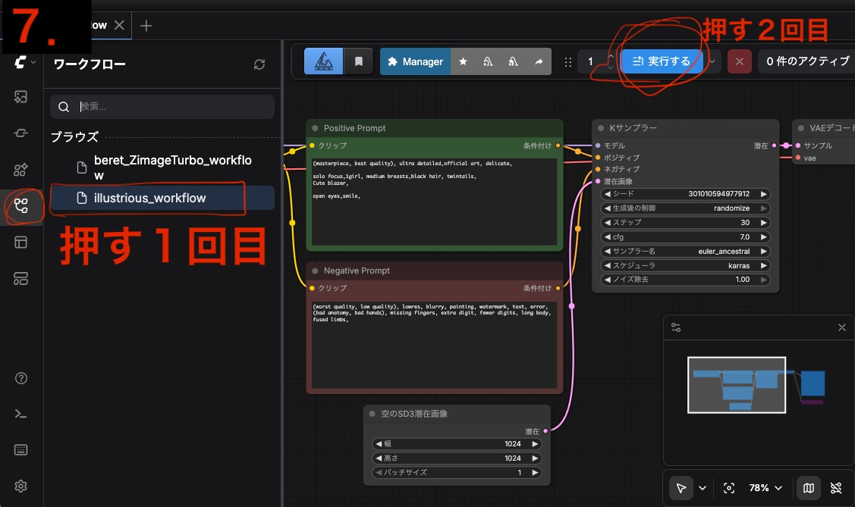Open the settings gear in the sidebar
Viewport: 855px width, 507px height.
pos(21,486)
